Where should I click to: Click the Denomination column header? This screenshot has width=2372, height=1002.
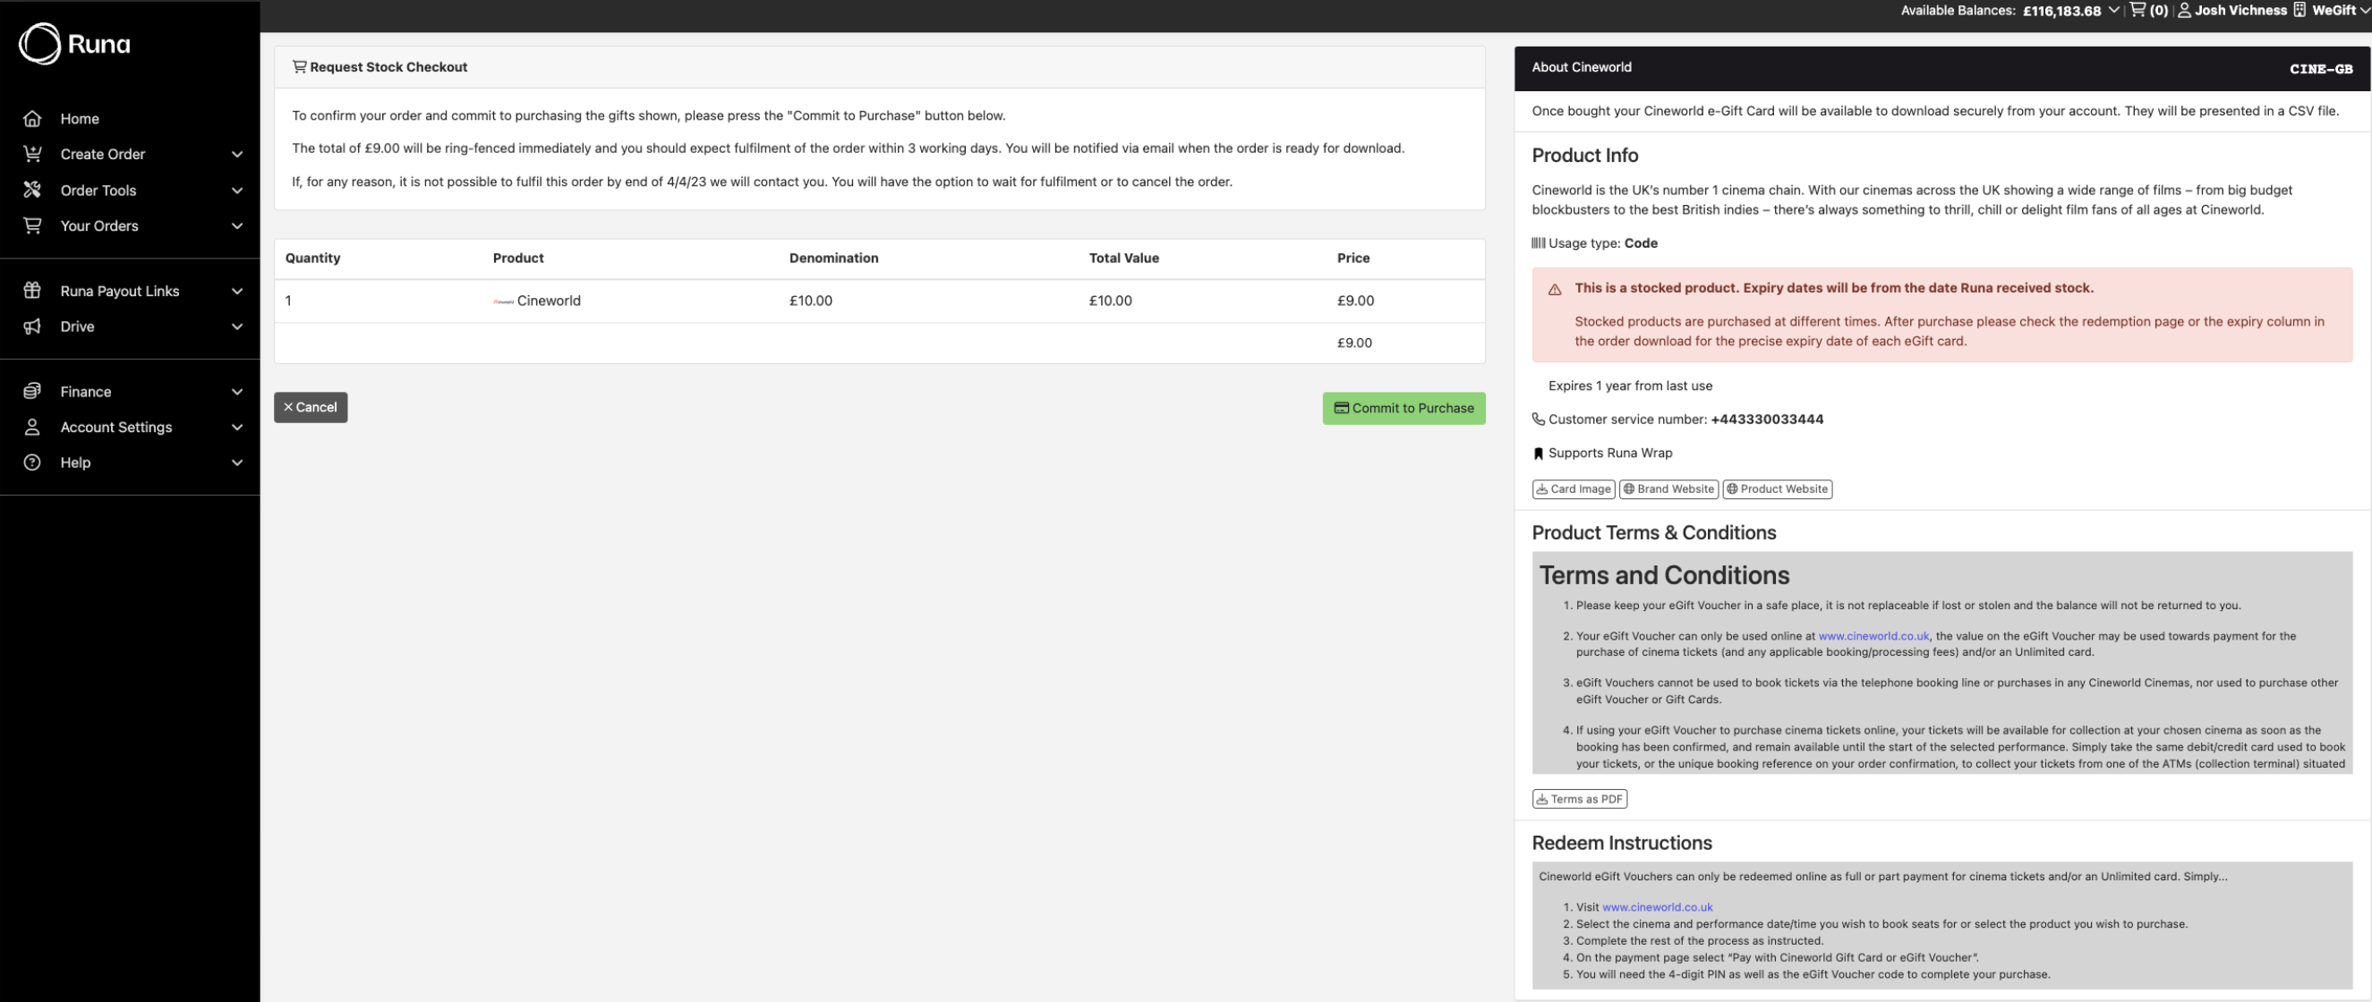coord(833,258)
